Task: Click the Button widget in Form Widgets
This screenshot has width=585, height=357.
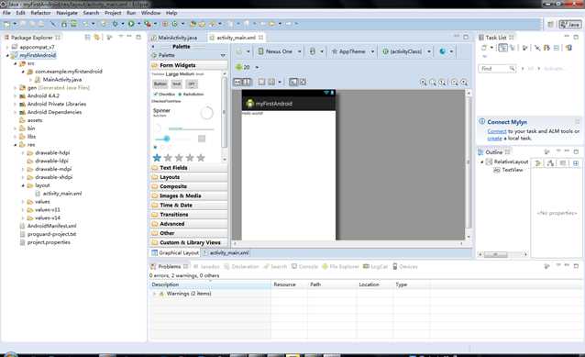Action: (160, 84)
